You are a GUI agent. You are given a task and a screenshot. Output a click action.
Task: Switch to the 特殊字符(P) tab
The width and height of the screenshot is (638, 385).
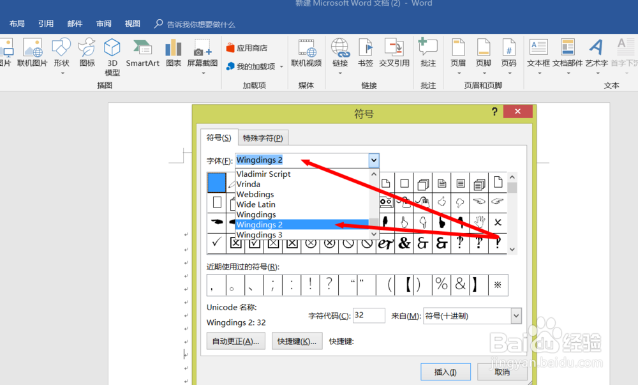(262, 137)
